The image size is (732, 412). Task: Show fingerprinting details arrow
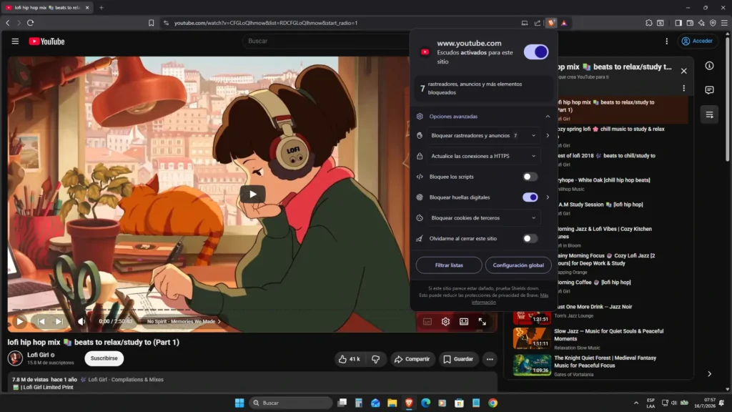[x=548, y=197]
